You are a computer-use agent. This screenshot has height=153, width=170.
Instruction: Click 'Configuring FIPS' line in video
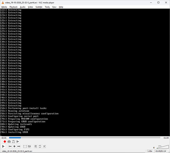click(15, 129)
